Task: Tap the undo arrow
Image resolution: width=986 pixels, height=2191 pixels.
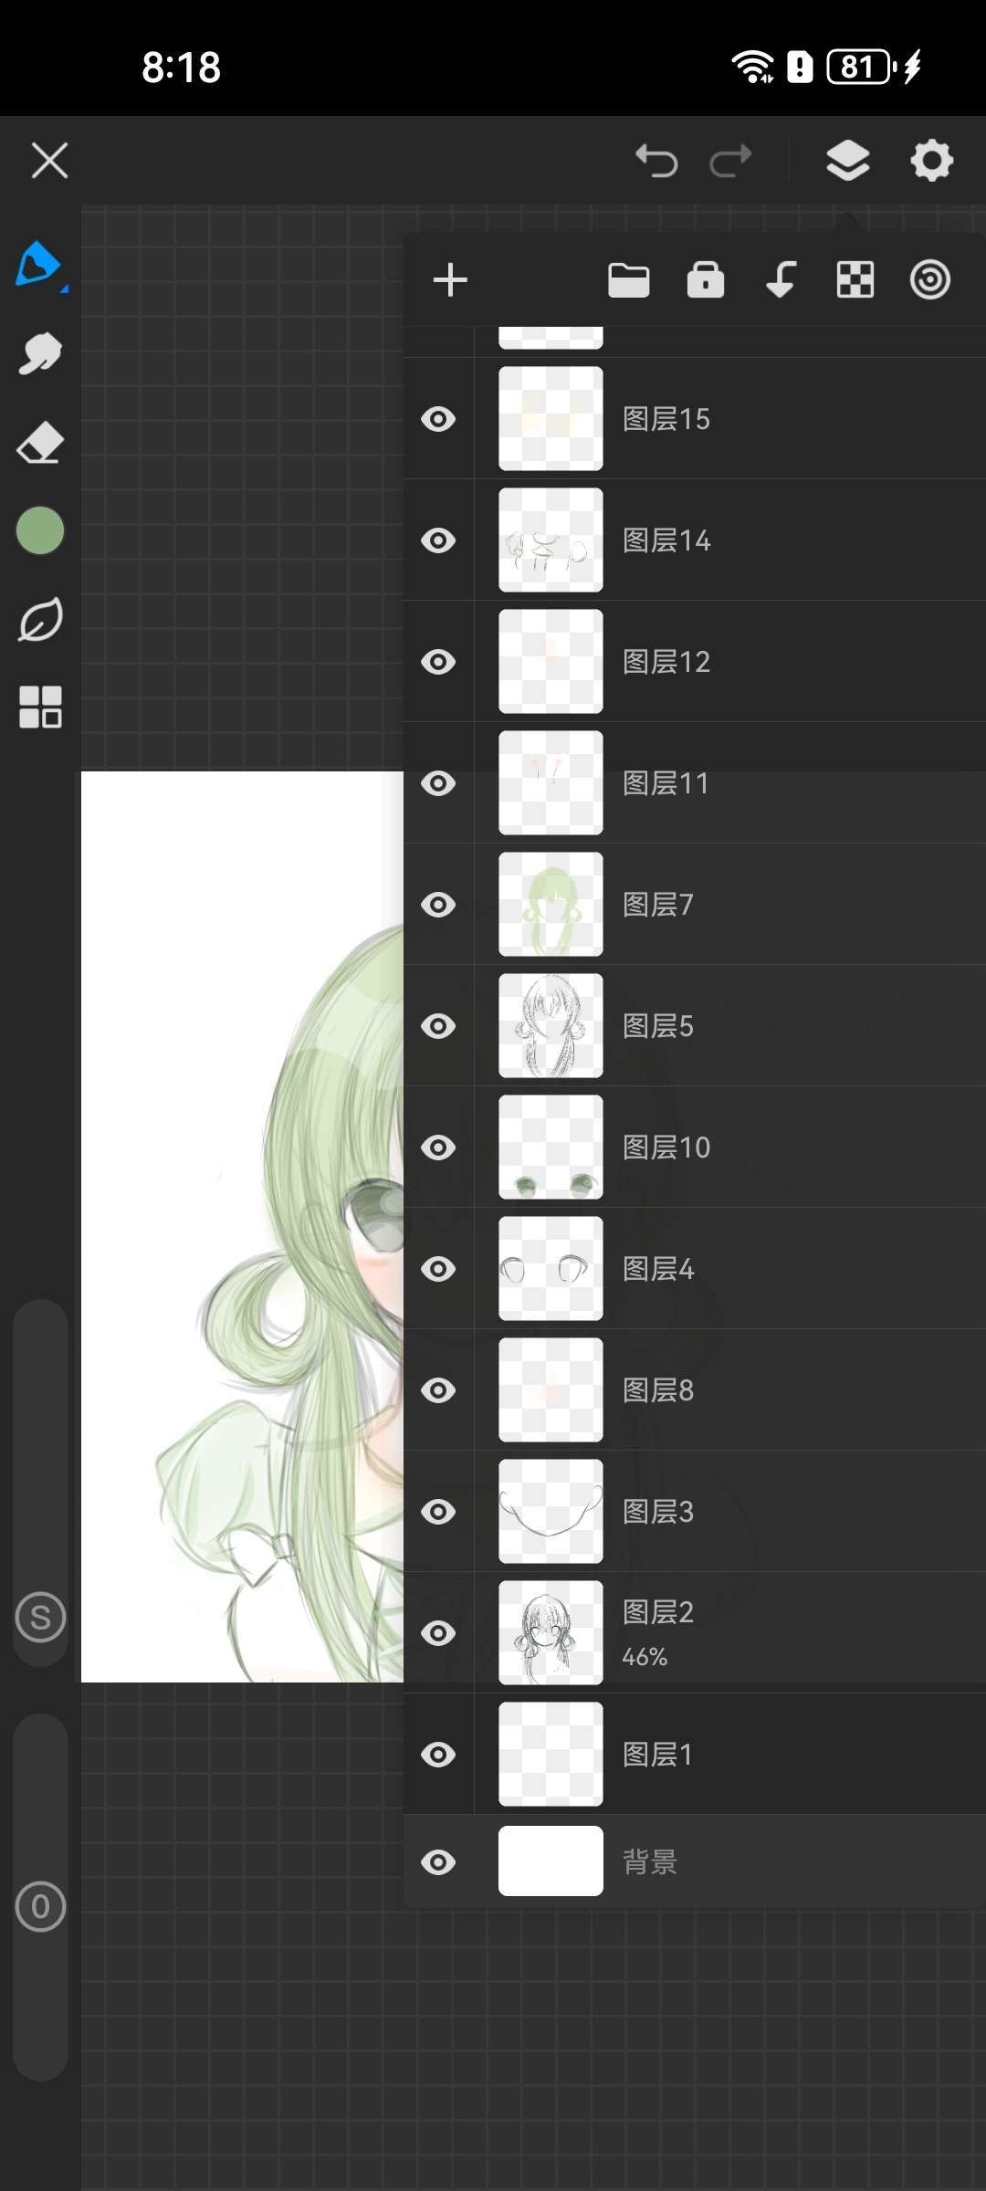Action: [x=656, y=162]
